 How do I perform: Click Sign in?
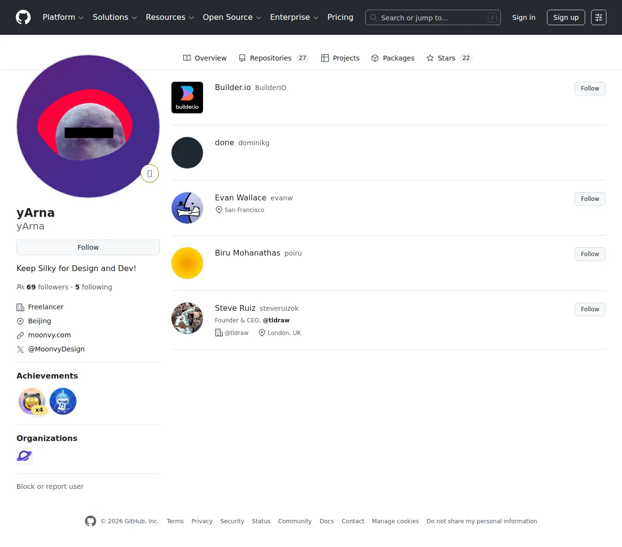(524, 17)
